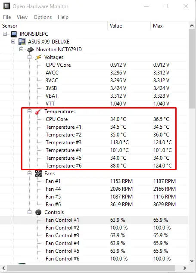Collapse the Controls section
Viewport: 196px width, 273px height.
pyautogui.click(x=30, y=212)
